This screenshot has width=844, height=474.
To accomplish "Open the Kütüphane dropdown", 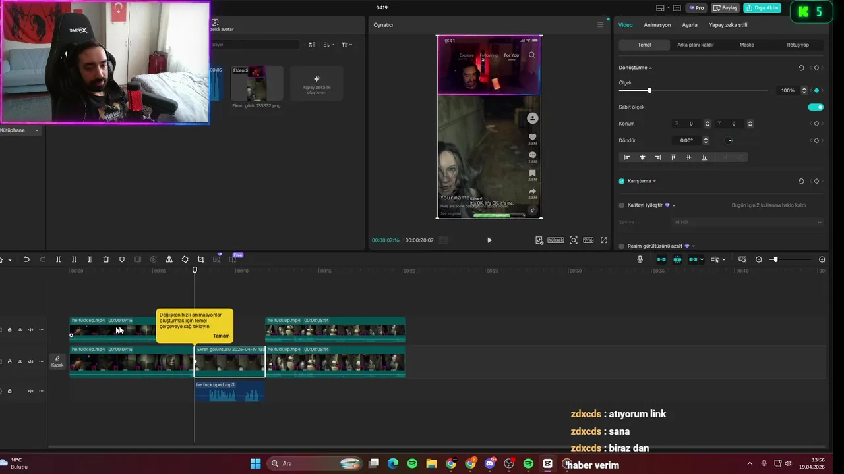I will pos(20,130).
